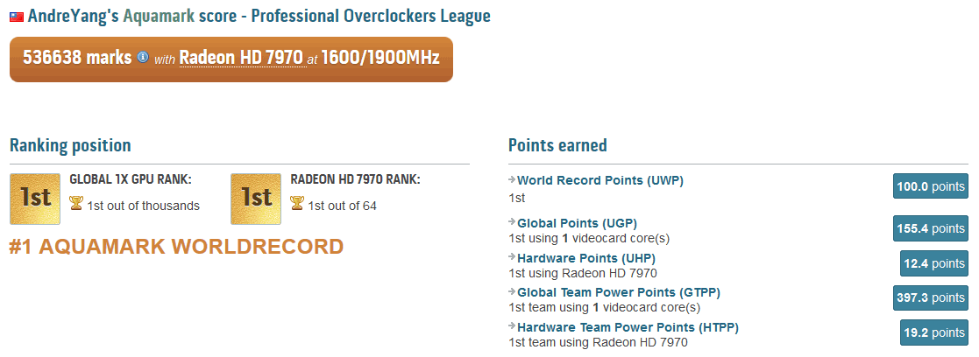Open the Aquamark benchmark link in title
The image size is (979, 357).
tap(158, 16)
